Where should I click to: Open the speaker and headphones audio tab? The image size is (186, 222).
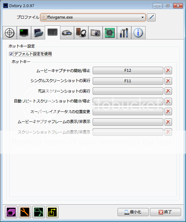(x=81, y=33)
